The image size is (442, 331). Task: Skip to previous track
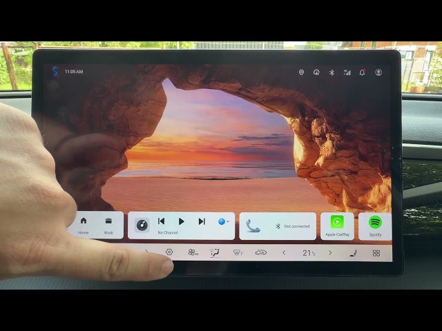161,221
